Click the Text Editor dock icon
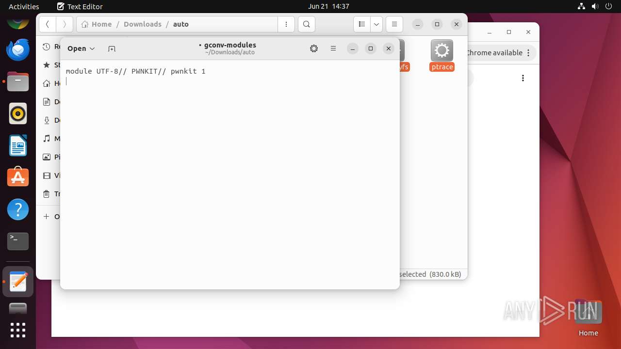 tap(18, 282)
